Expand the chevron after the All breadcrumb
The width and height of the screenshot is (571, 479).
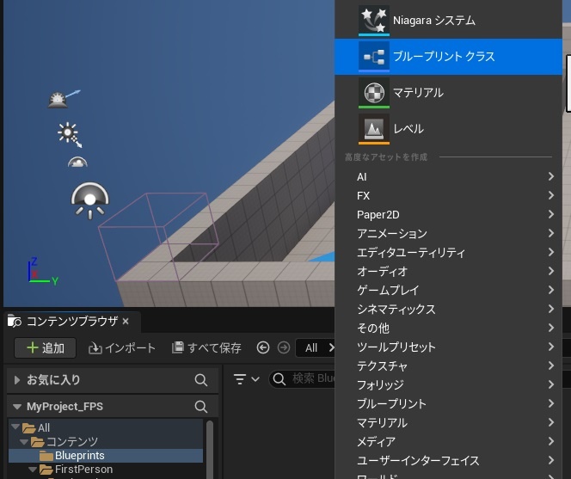click(331, 348)
